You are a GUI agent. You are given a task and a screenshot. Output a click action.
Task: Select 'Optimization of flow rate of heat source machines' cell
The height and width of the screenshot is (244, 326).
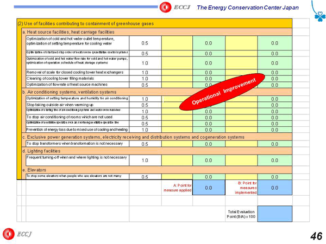pyautogui.click(x=77, y=85)
